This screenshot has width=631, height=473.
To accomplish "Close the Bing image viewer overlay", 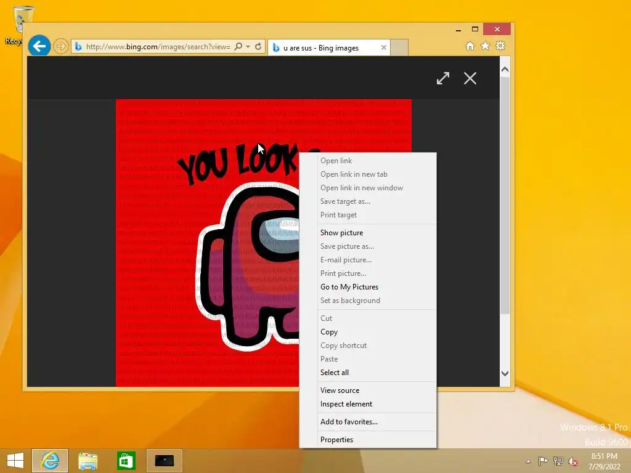I will [x=470, y=78].
